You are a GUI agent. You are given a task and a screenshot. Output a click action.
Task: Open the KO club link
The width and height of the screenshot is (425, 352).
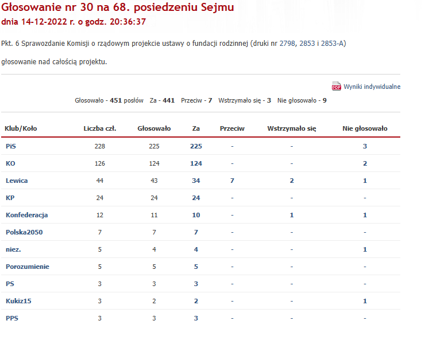click(x=10, y=163)
